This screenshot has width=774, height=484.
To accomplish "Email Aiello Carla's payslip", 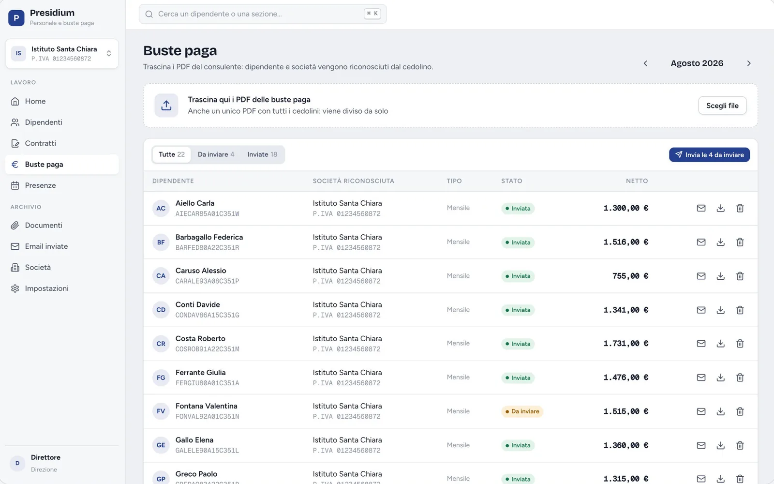I will 701,208.
